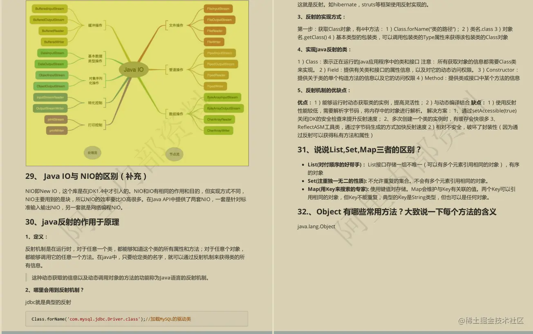Viewport: 533px width, 334px height.
Task: Expand the 管道操作 branch
Action: [176, 70]
